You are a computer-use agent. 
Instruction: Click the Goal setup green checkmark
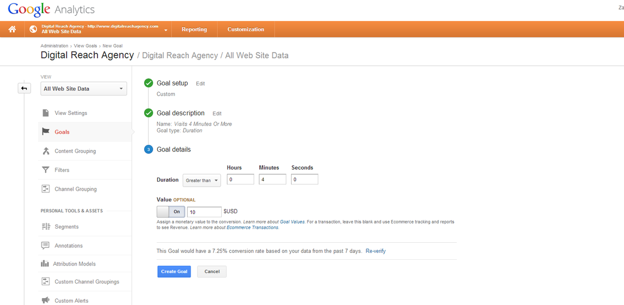click(x=149, y=83)
